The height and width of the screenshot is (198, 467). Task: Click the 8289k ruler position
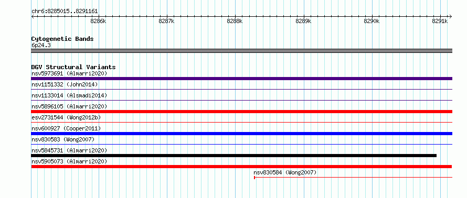(x=303, y=21)
